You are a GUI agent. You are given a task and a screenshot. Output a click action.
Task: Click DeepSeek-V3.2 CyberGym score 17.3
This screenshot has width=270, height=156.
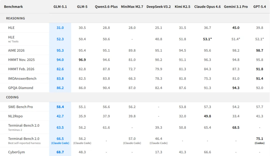coord(158,152)
